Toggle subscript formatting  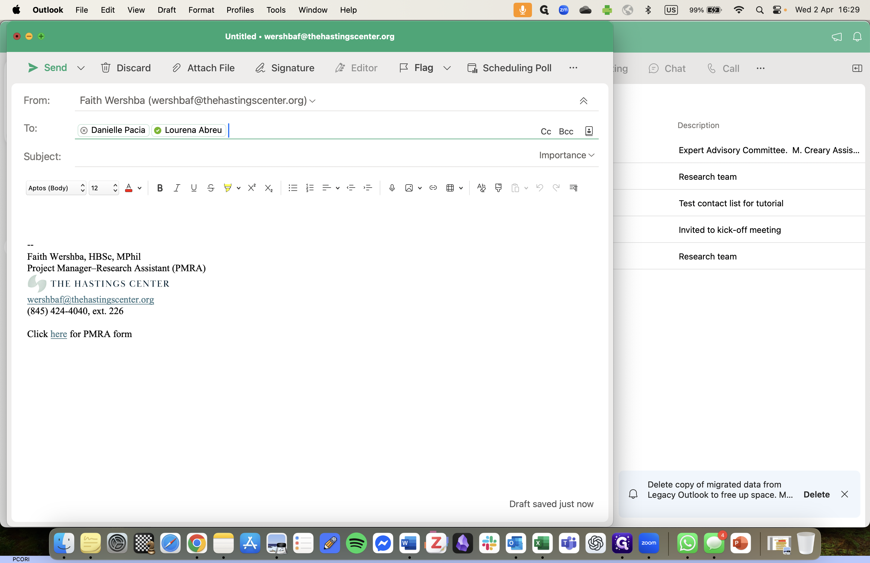(269, 188)
